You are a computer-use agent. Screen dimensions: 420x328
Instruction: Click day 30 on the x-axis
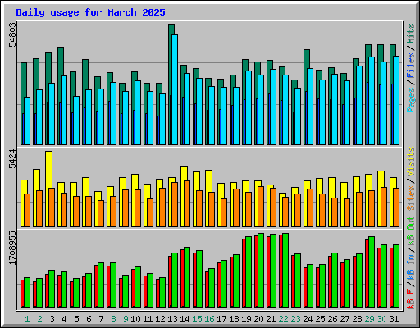(x=381, y=319)
